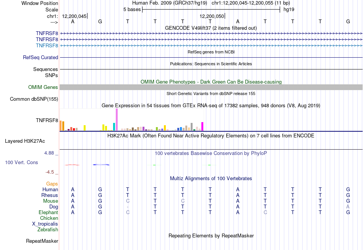
Task: Click the orange Gaps label
Action: 52,184
